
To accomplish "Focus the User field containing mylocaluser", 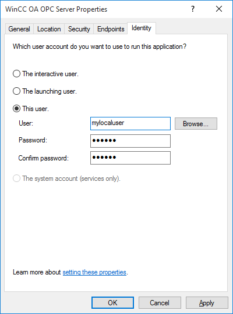I will (130, 123).
